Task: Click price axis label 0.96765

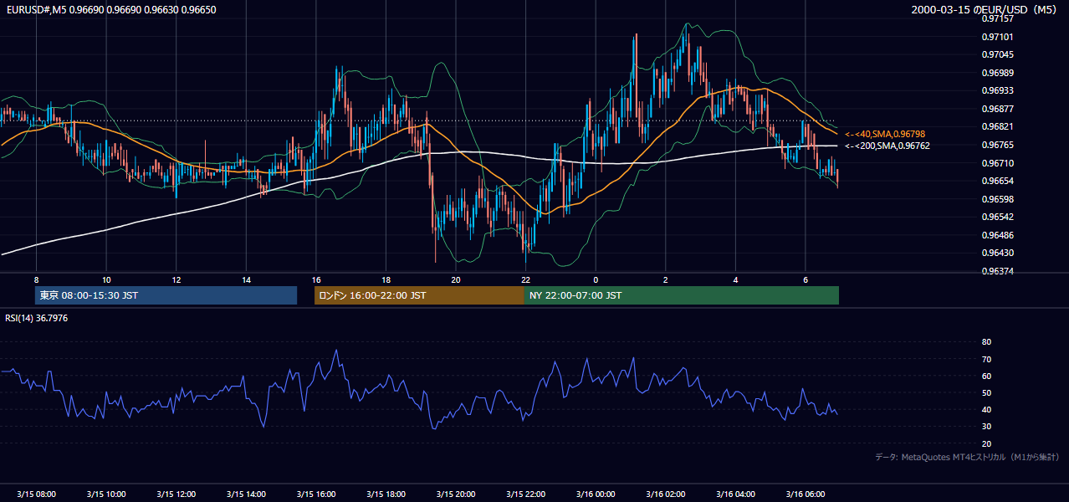Action: 998,145
